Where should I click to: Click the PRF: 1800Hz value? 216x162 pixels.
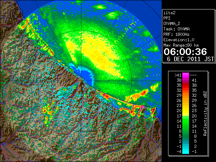point(177,34)
